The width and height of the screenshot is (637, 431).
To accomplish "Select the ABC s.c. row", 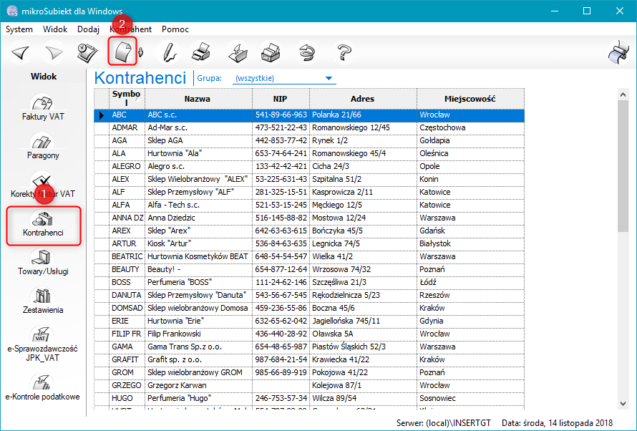I will (x=309, y=115).
